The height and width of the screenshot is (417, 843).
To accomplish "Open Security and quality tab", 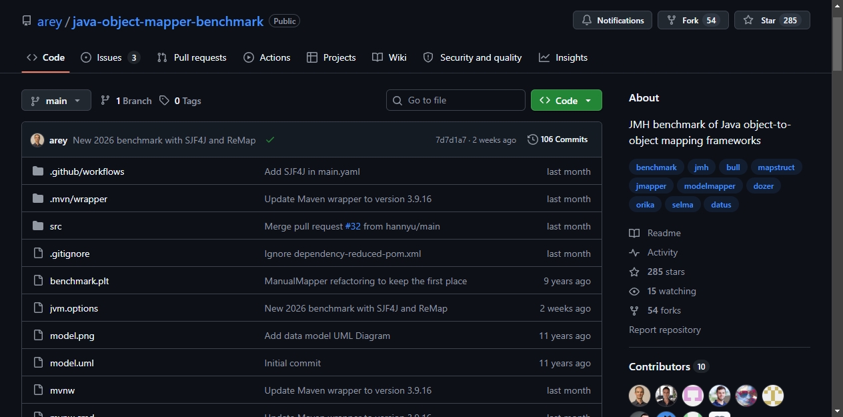I will pyautogui.click(x=472, y=57).
